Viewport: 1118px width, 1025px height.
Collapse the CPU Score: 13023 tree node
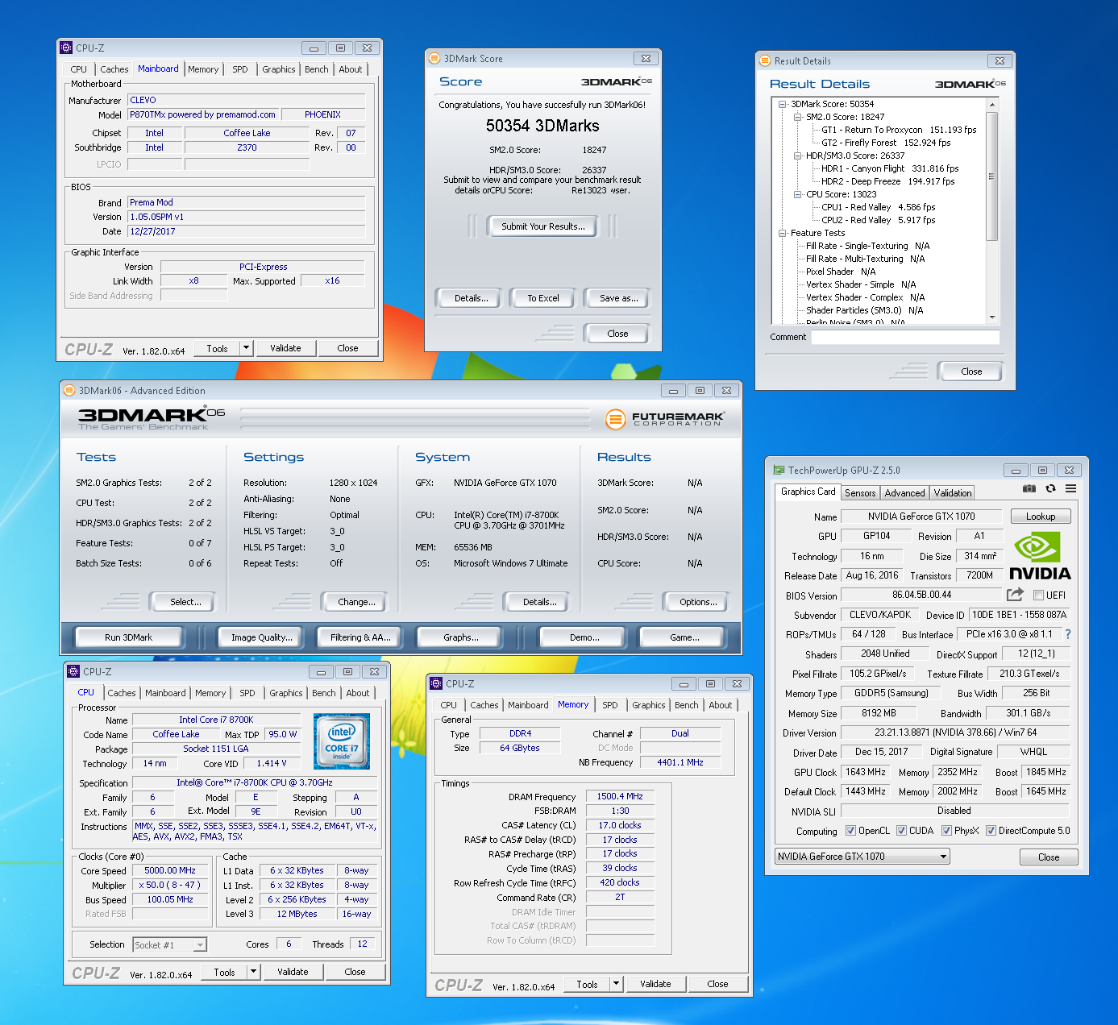click(x=798, y=194)
